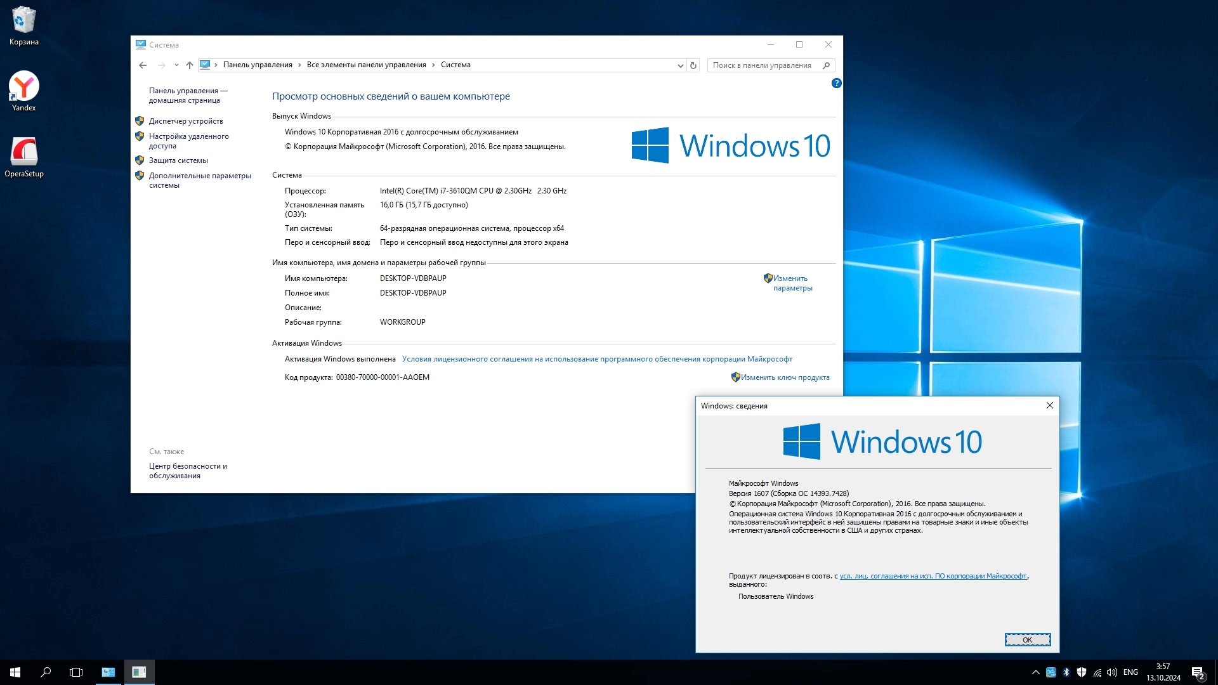Open 'Диспетчер устройств' link
1218x685 pixels.
coord(186,121)
